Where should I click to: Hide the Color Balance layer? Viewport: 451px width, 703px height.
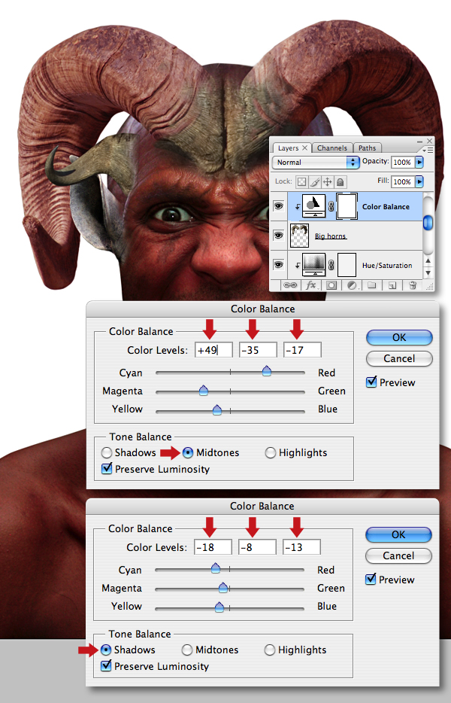click(x=279, y=205)
